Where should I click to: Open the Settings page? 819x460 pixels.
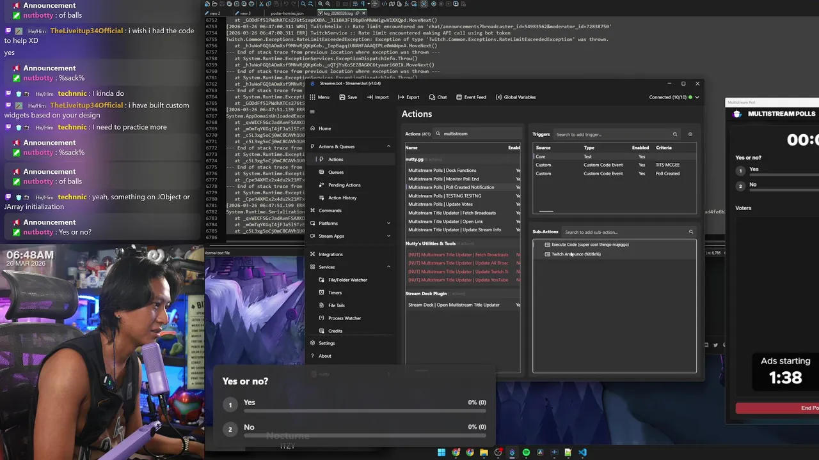tap(351, 343)
